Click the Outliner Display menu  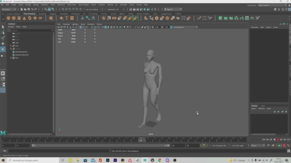[11, 27]
